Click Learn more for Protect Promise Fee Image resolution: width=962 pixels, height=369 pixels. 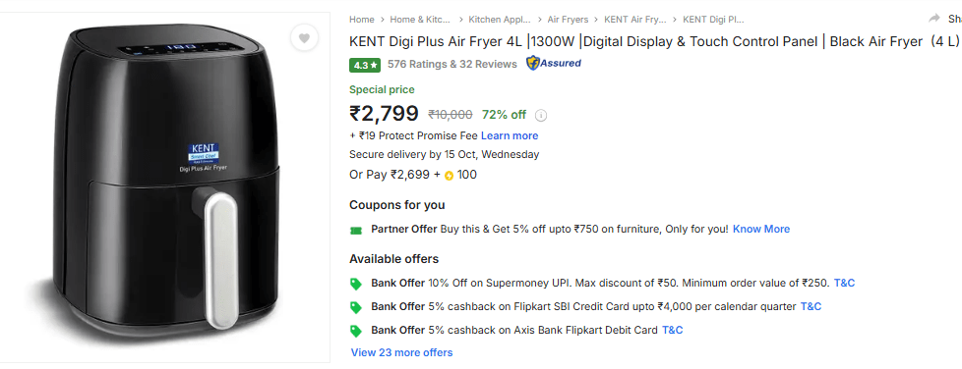(x=510, y=135)
